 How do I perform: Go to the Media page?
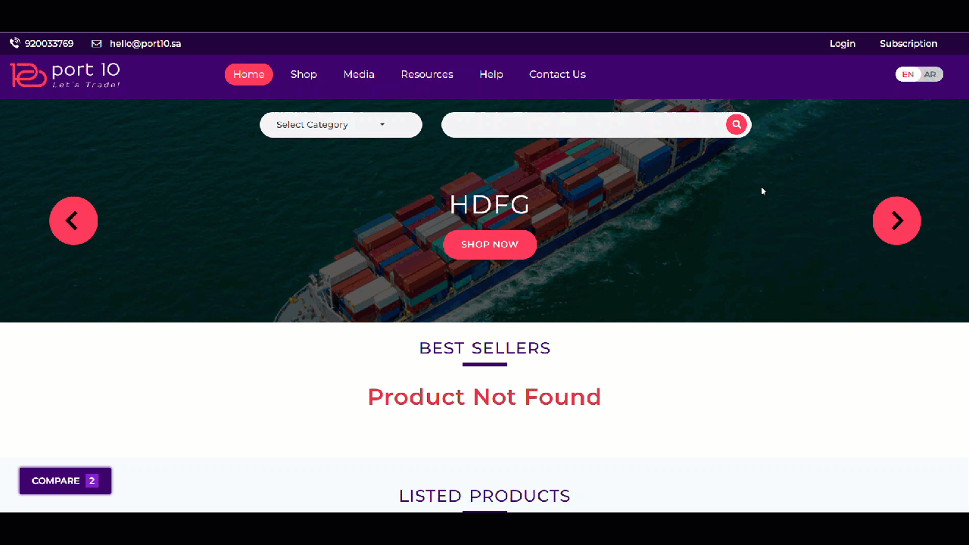pyautogui.click(x=359, y=74)
